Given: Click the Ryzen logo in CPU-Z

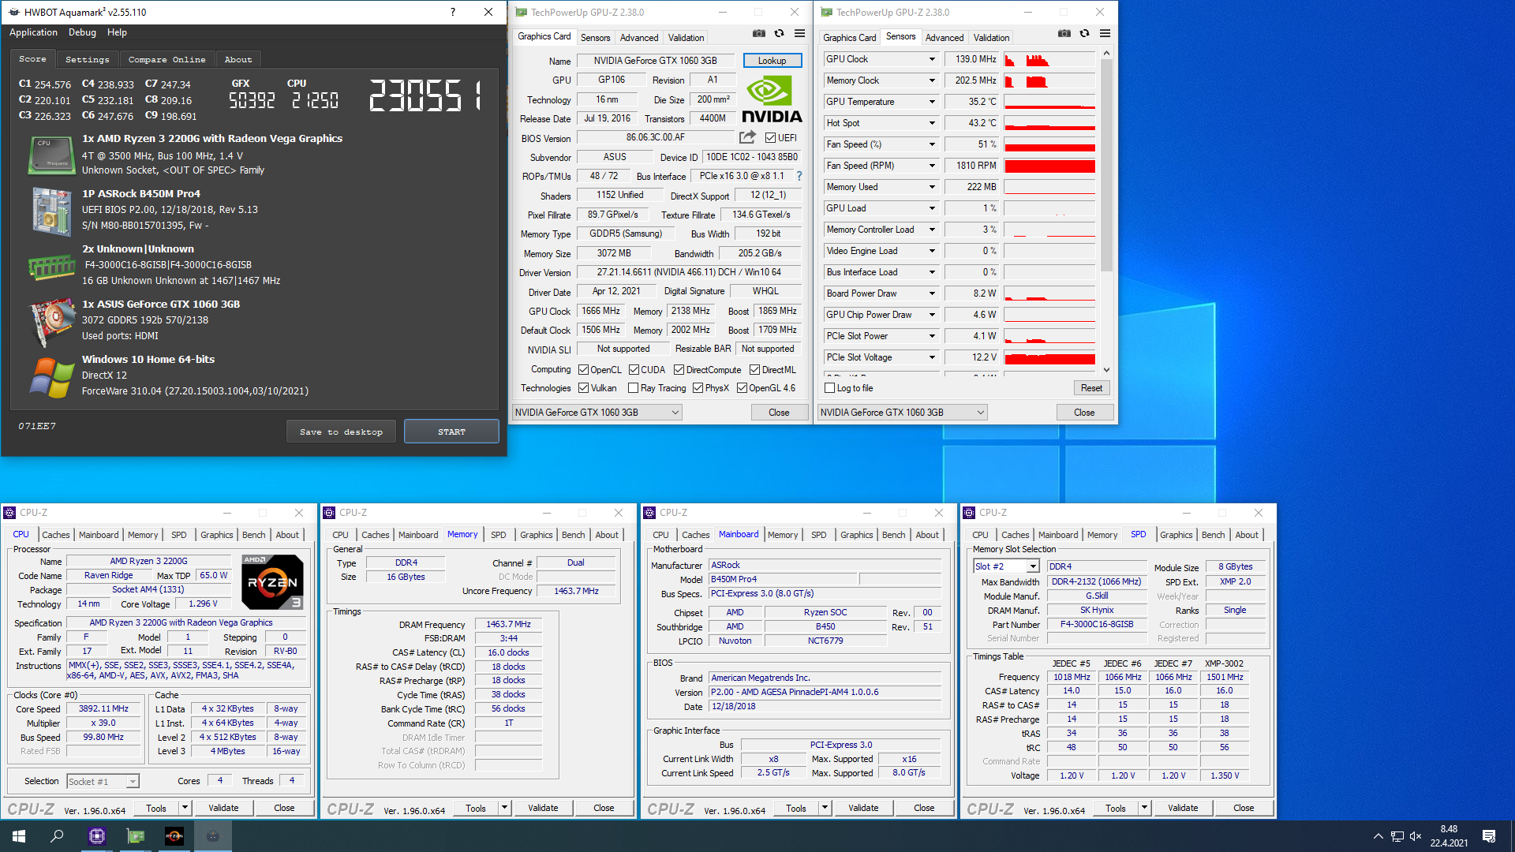Looking at the screenshot, I should (x=272, y=582).
